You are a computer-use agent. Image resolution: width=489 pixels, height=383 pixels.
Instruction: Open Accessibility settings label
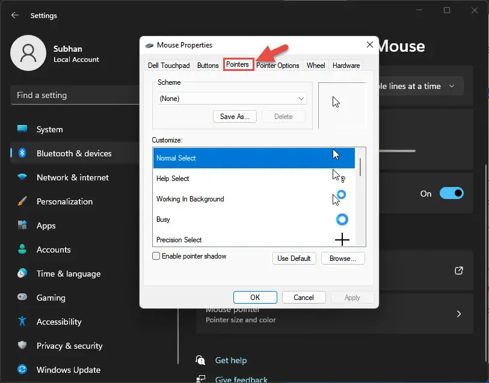(x=59, y=322)
